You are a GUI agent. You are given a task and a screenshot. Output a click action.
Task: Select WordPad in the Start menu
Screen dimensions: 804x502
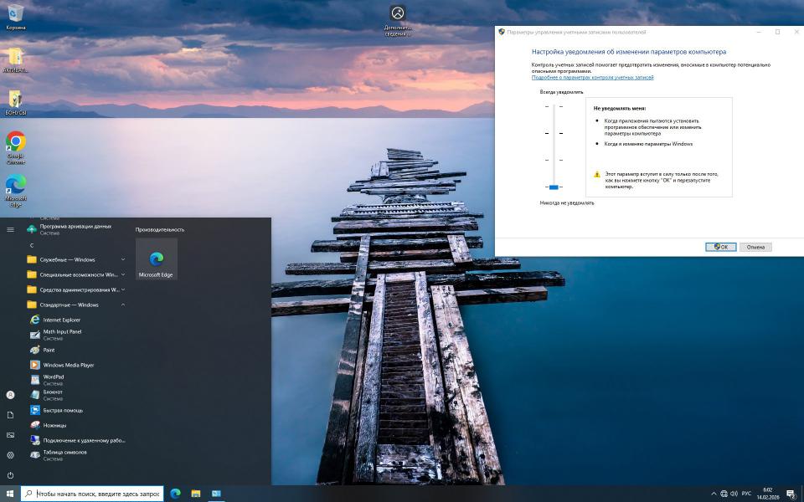[x=54, y=376]
